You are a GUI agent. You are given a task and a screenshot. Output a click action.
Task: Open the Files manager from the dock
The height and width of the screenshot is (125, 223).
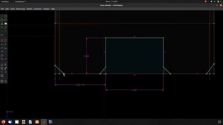(17, 122)
